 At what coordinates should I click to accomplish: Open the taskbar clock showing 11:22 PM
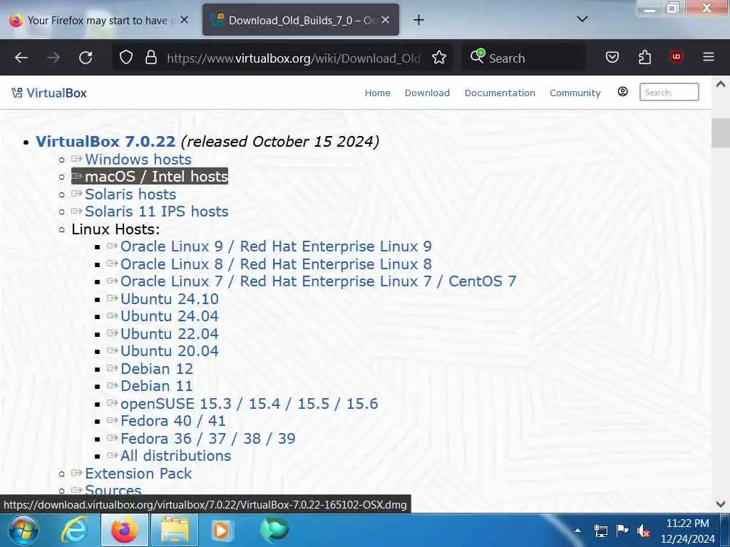688,531
